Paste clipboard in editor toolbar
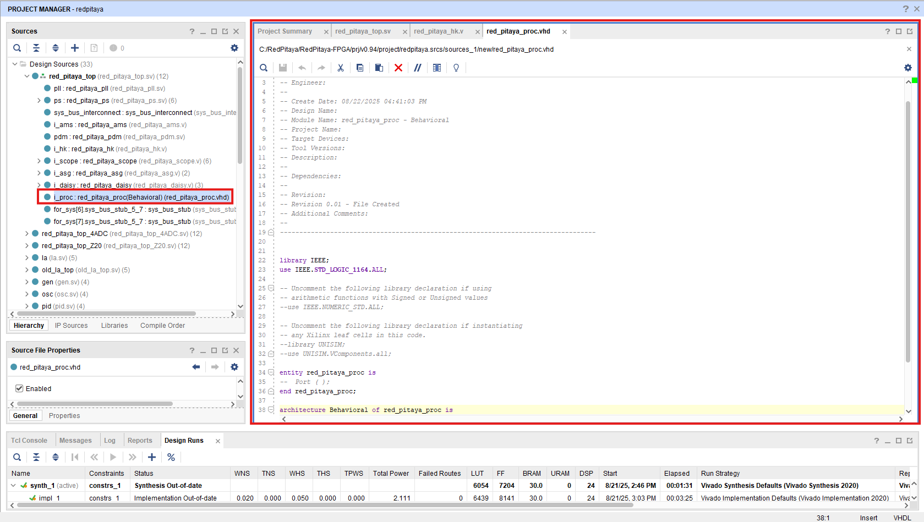The width and height of the screenshot is (924, 522). pos(379,68)
